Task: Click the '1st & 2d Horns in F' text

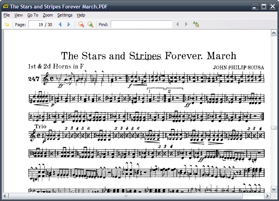Action: coord(56,66)
